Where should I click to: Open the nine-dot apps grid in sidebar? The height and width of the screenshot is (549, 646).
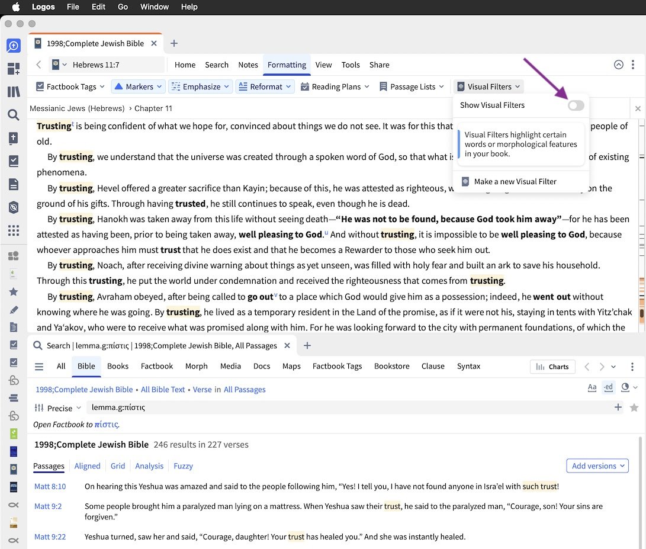pos(13,230)
